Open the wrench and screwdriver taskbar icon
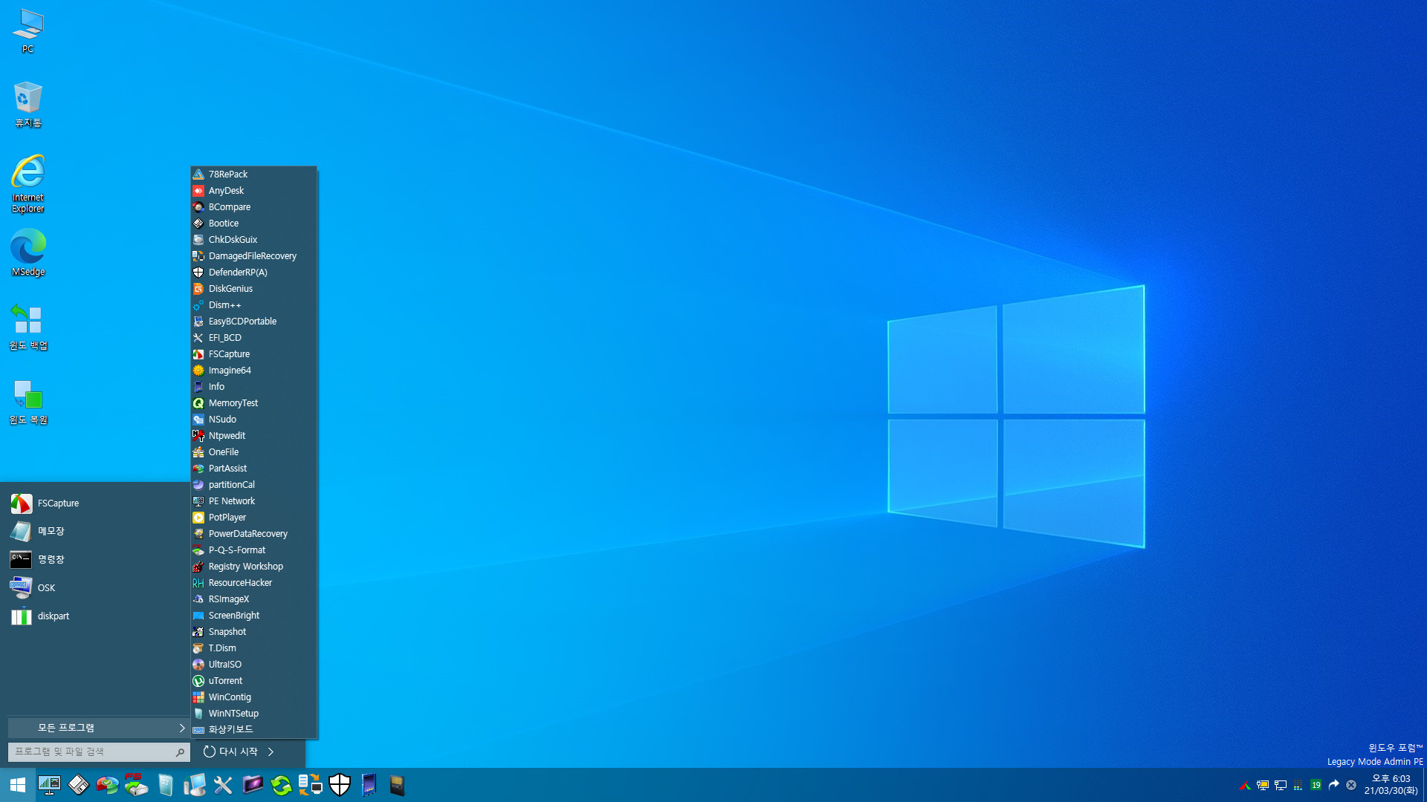The image size is (1427, 802). (x=223, y=785)
